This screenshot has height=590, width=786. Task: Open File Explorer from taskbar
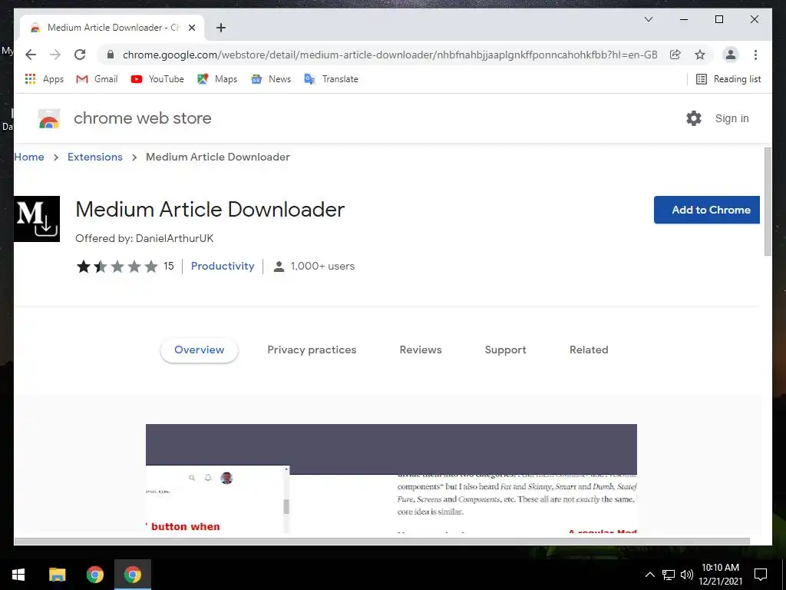(57, 575)
